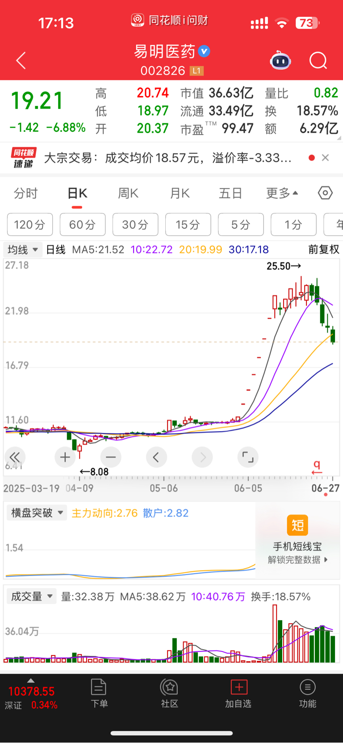Open search with the magnifier icon
Image resolution: width=343 pixels, height=743 pixels.
pyautogui.click(x=318, y=61)
